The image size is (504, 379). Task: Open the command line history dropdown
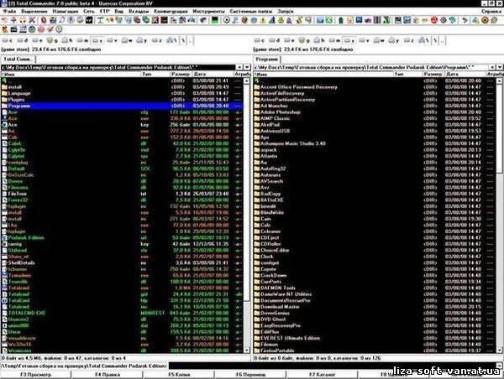pyautogui.click(x=499, y=366)
